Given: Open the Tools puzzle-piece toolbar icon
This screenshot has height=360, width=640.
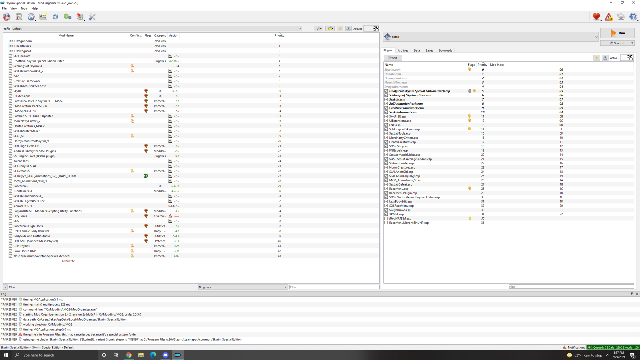Looking at the screenshot, I should click(x=80, y=17).
